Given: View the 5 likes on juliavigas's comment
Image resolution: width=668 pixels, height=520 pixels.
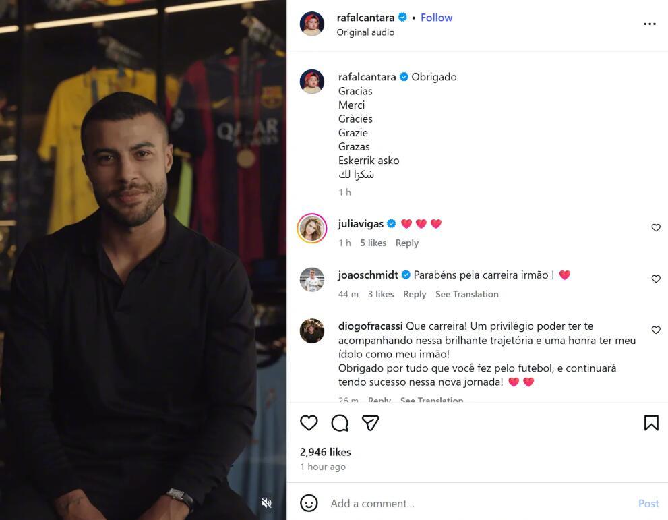Looking at the screenshot, I should coord(373,243).
